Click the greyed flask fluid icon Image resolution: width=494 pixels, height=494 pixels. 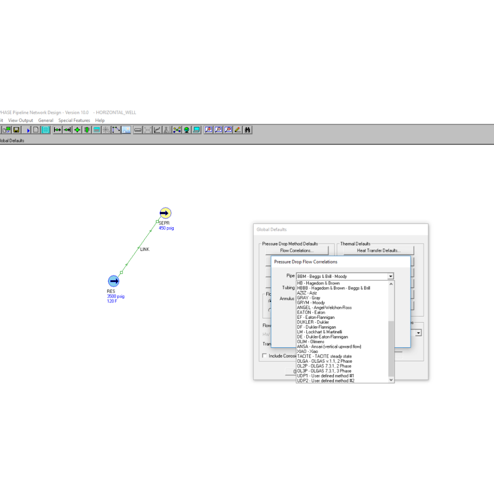167,130
